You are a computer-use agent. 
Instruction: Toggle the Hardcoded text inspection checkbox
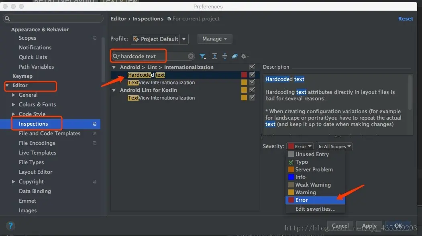(252, 75)
